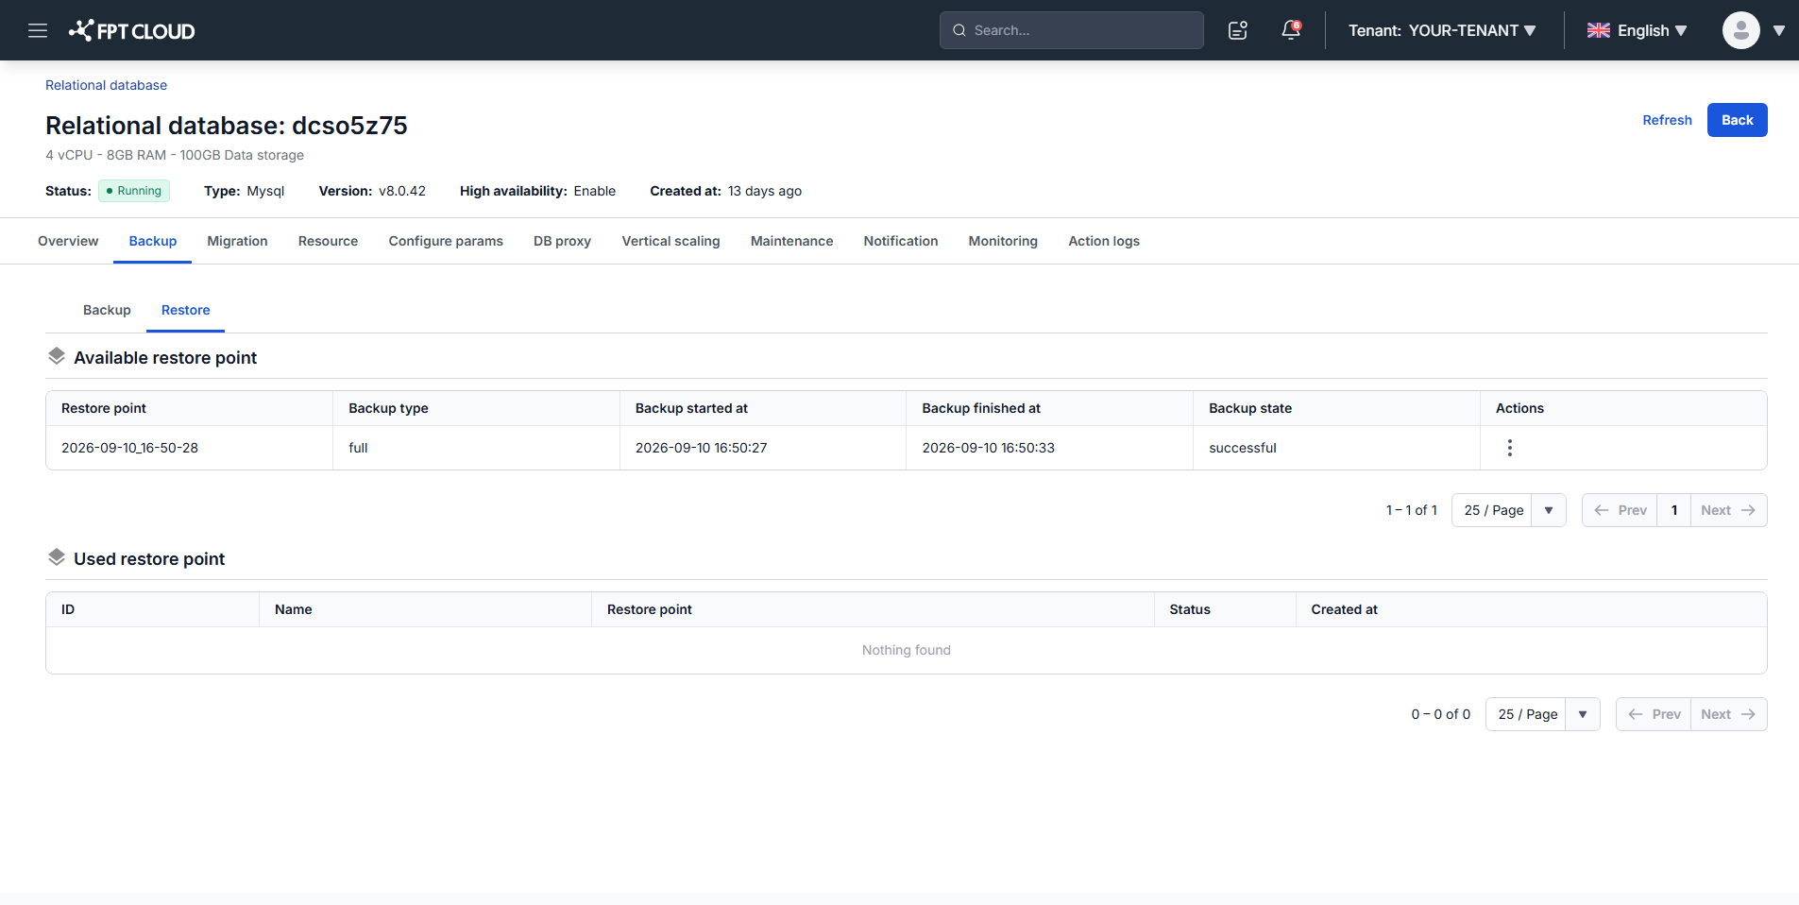
Task: Click Next in available restore point pagination
Action: point(1728,510)
